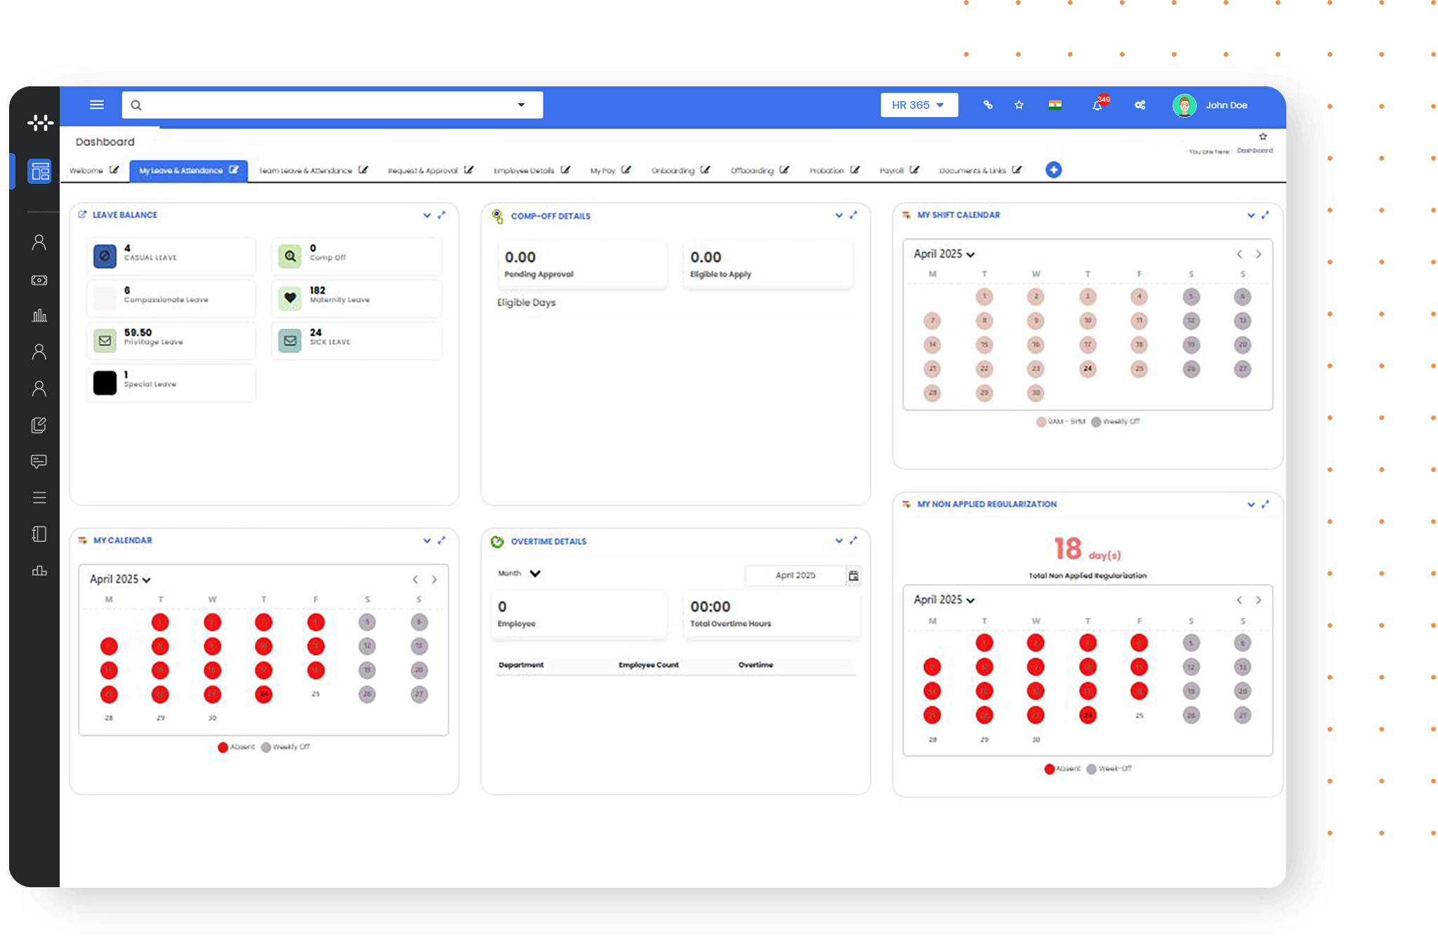Maximize the My Shift Calendar widget
Image resolution: width=1438 pixels, height=942 pixels.
point(1265,215)
